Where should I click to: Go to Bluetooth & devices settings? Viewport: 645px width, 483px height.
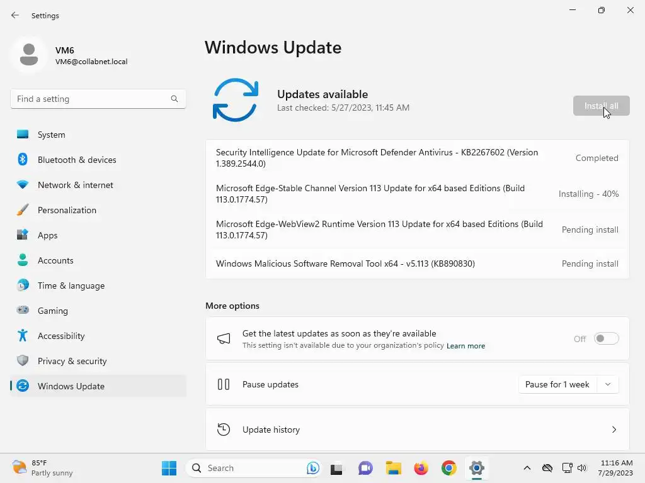98,159
